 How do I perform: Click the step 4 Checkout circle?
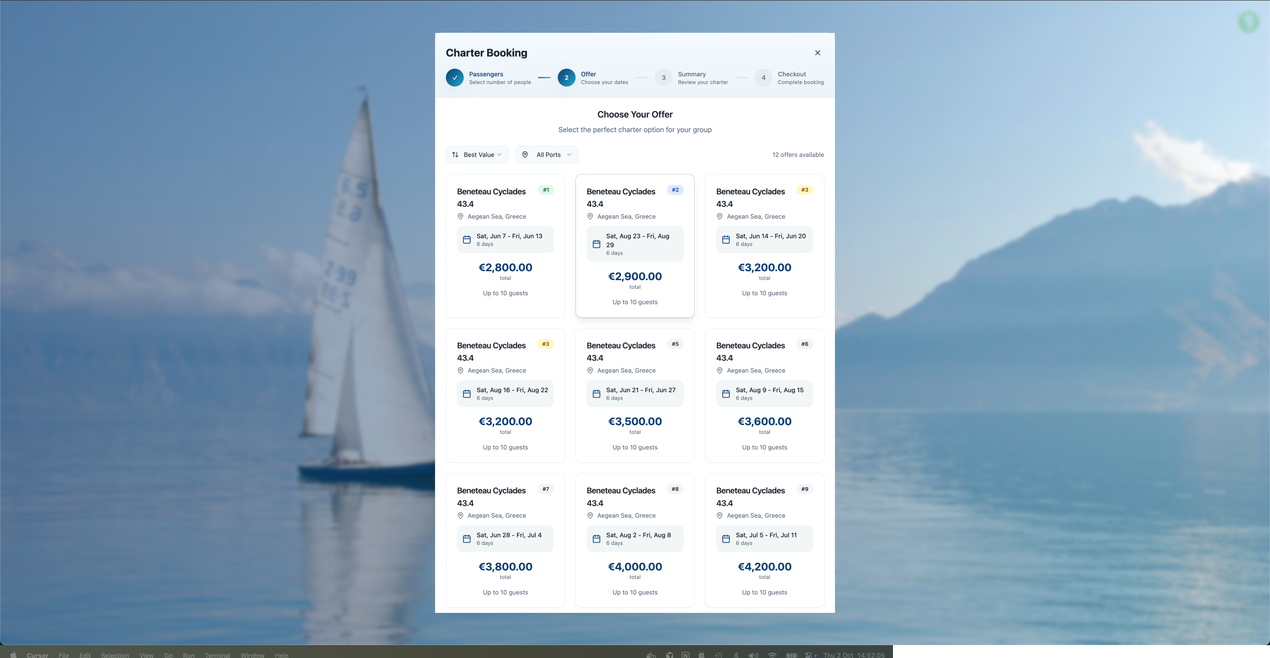click(763, 78)
